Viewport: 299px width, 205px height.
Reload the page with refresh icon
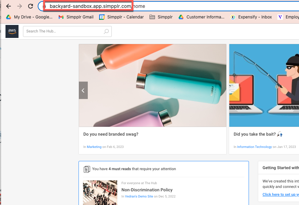pos(31,6)
